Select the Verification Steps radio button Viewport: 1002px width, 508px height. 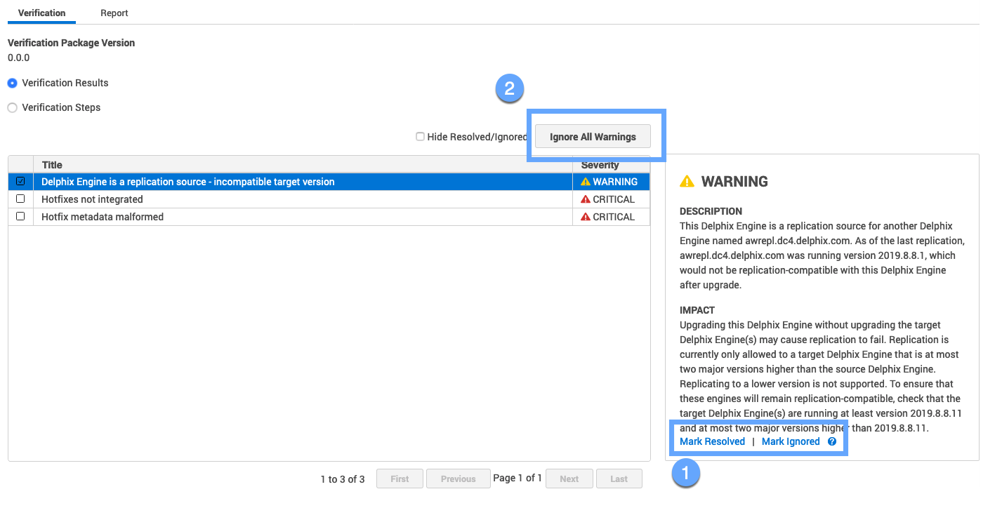point(13,107)
